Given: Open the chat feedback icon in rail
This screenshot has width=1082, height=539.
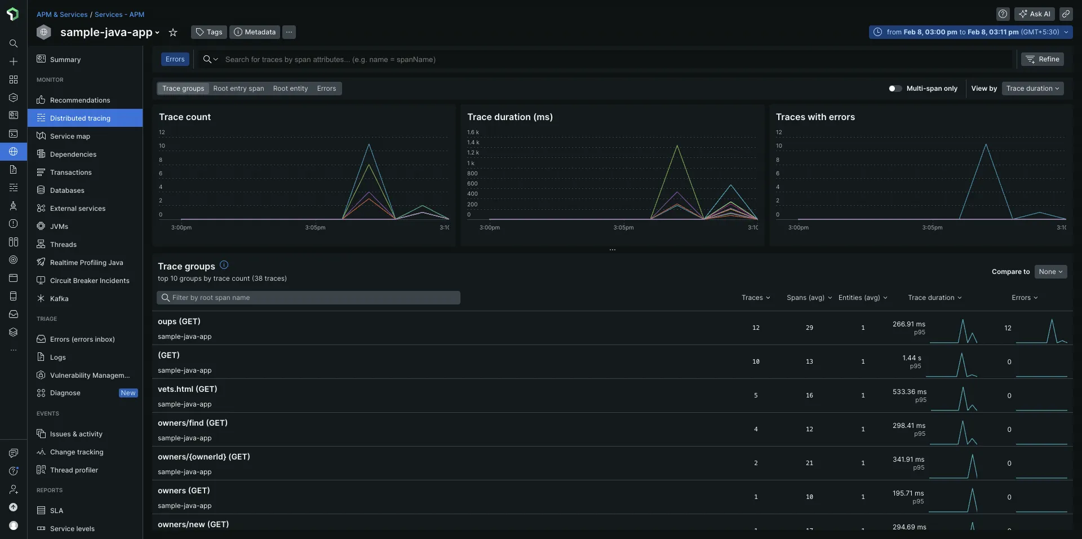Looking at the screenshot, I should 14,453.
